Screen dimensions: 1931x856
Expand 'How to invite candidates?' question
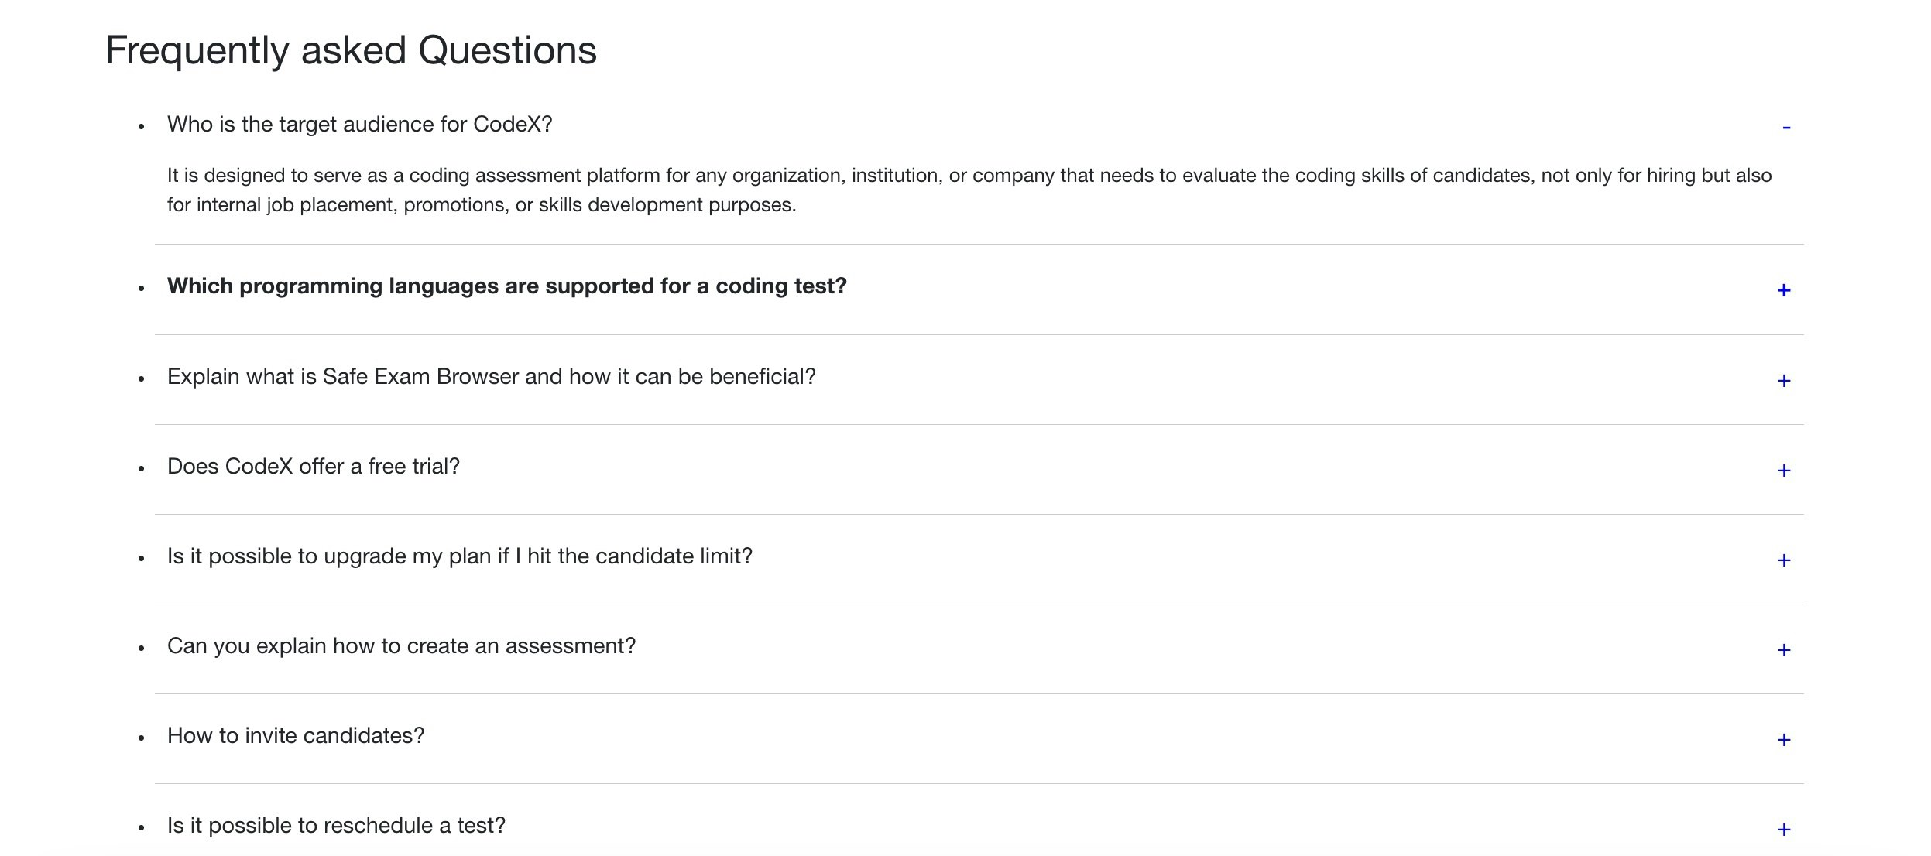[x=296, y=736]
